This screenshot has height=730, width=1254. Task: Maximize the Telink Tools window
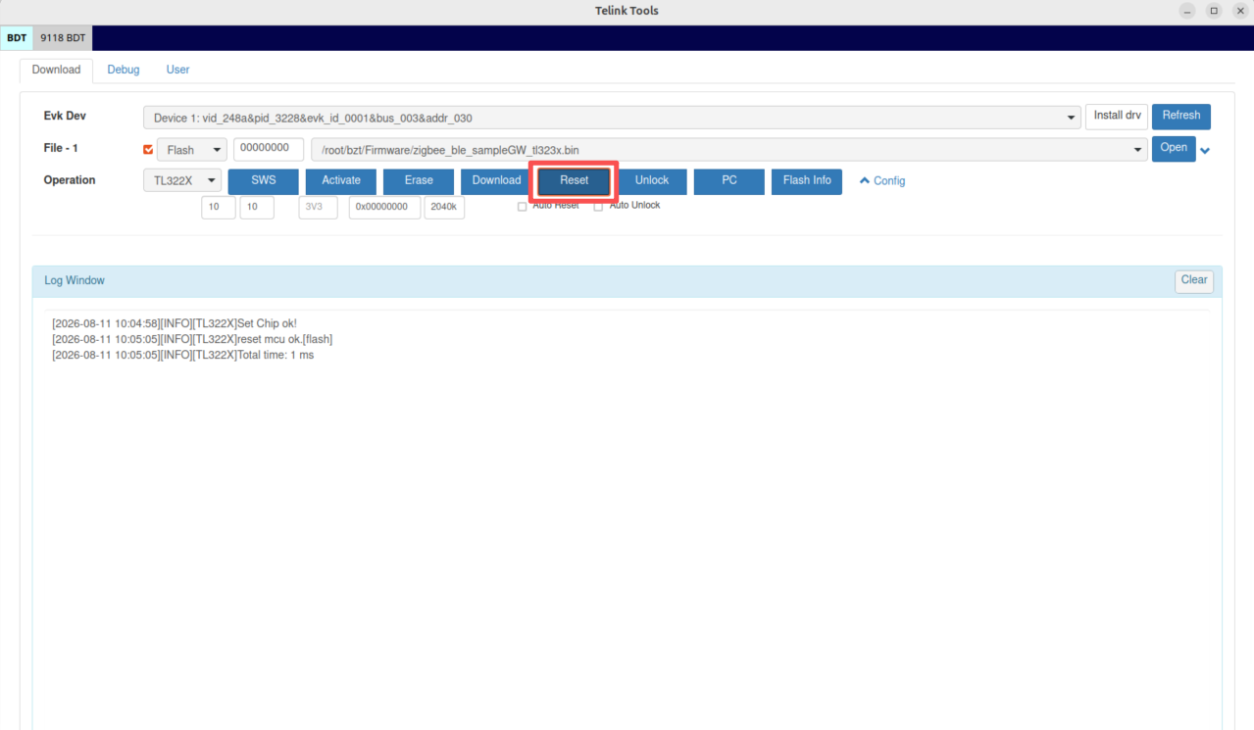pos(1214,11)
